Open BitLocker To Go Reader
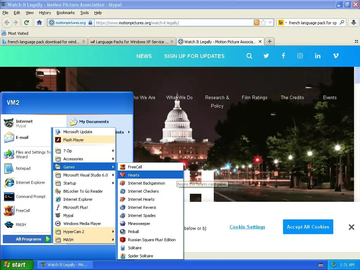This screenshot has width=360, height=270. point(84,191)
